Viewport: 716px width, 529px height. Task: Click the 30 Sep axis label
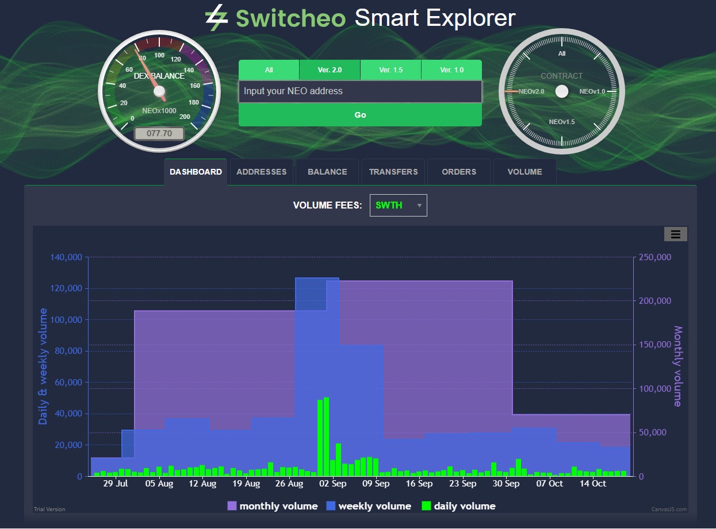(507, 484)
